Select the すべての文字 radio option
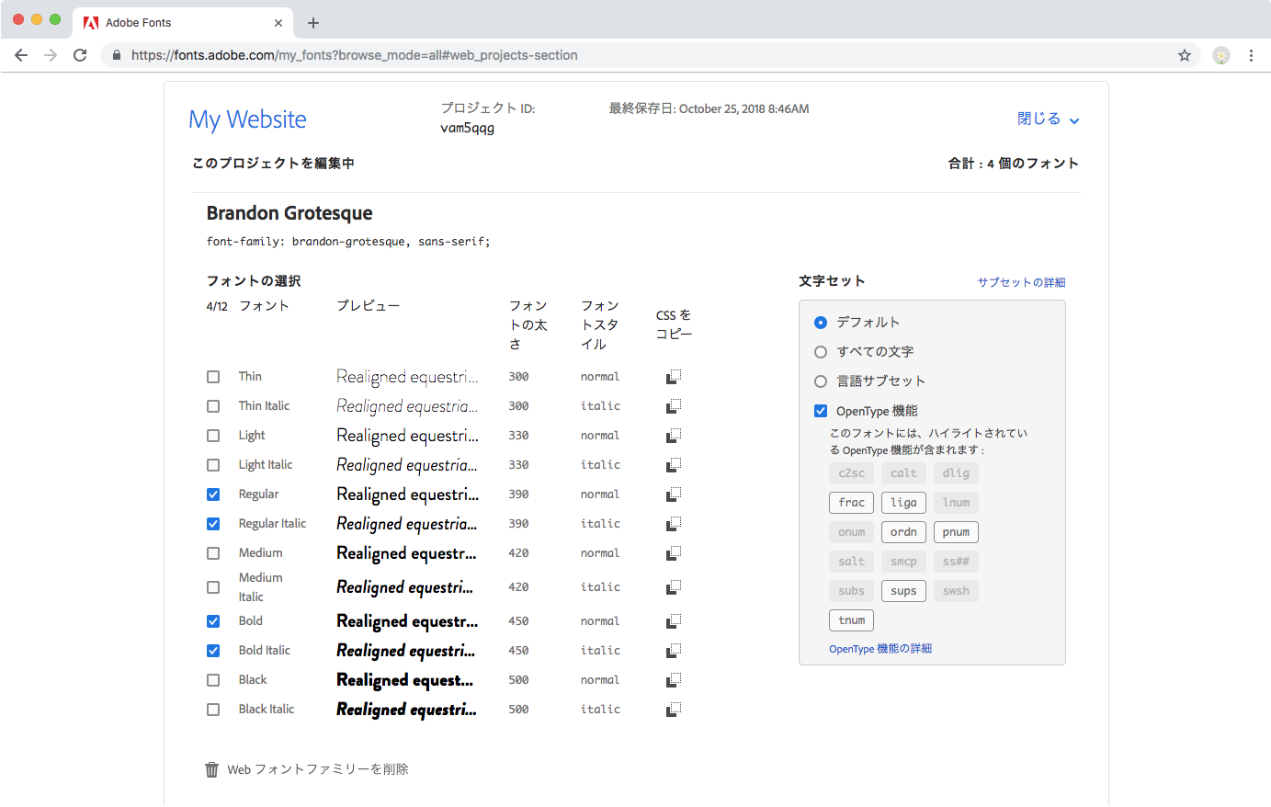Image resolution: width=1271 pixels, height=807 pixels. coord(821,352)
